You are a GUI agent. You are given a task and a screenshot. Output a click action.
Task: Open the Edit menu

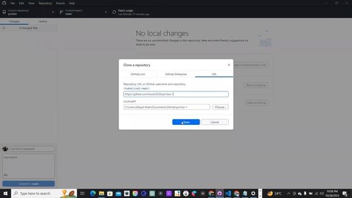(21, 3)
